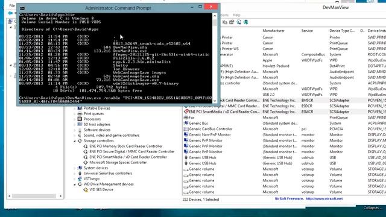
Task: Select the VSTJungo tree item
Action: pyautogui.click(x=92, y=178)
